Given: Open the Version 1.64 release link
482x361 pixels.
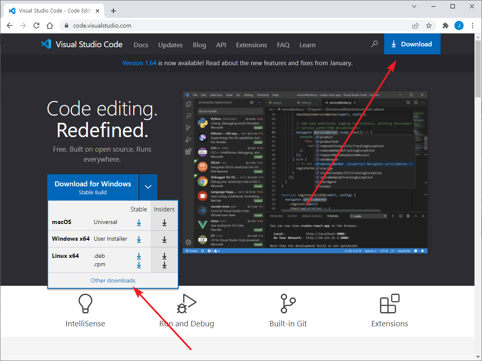Looking at the screenshot, I should point(139,63).
